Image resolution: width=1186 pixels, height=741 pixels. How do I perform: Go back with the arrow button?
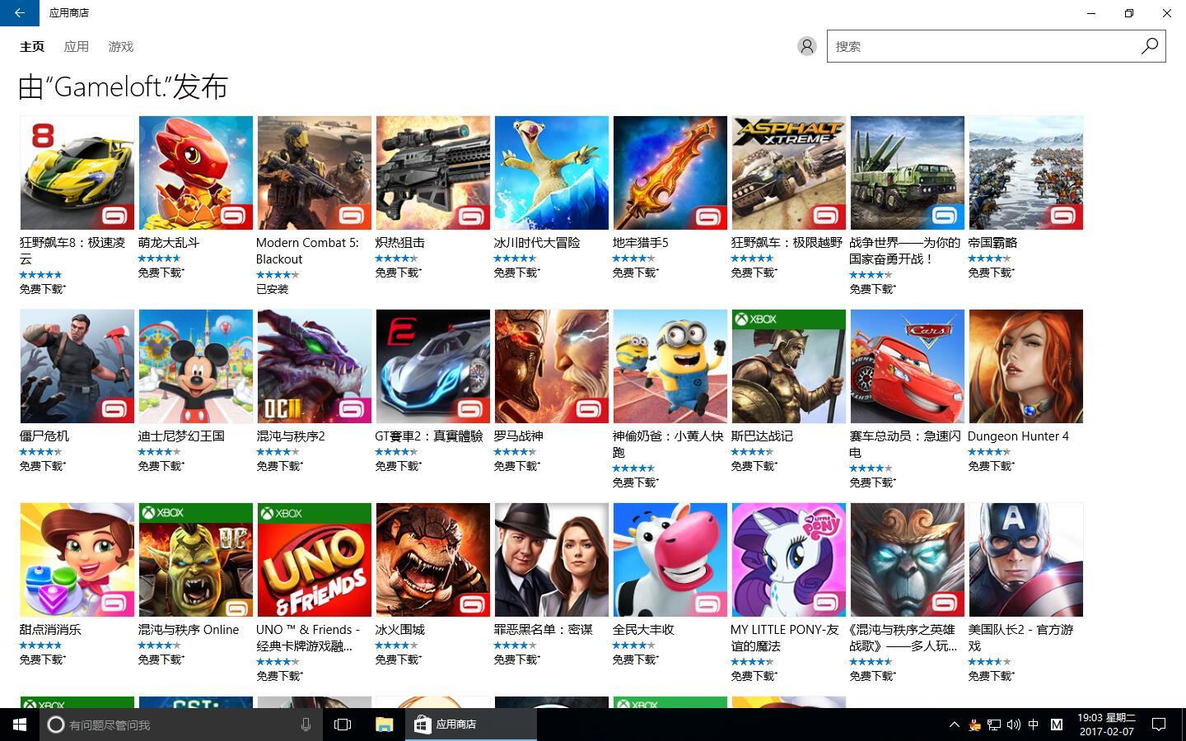point(19,13)
